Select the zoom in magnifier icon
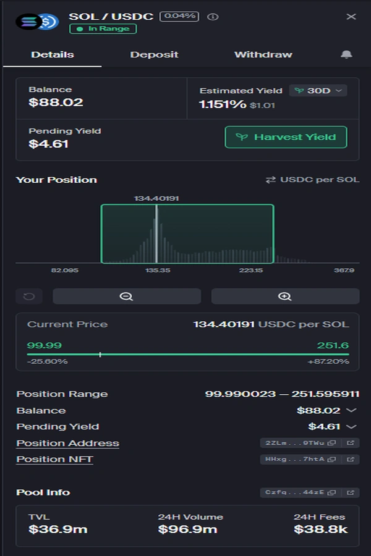 [284, 296]
